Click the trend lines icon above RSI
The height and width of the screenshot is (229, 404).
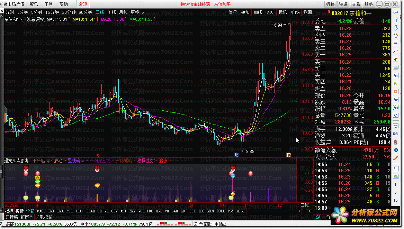pyautogui.click(x=395, y=126)
